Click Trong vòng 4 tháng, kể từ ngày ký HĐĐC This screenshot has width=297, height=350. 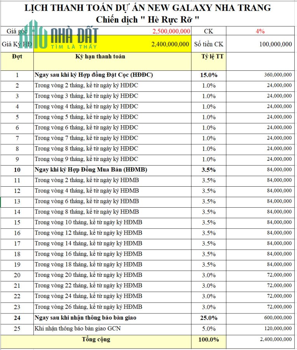pyautogui.click(x=86, y=107)
